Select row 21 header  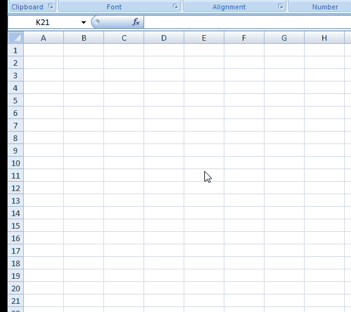pos(16,301)
